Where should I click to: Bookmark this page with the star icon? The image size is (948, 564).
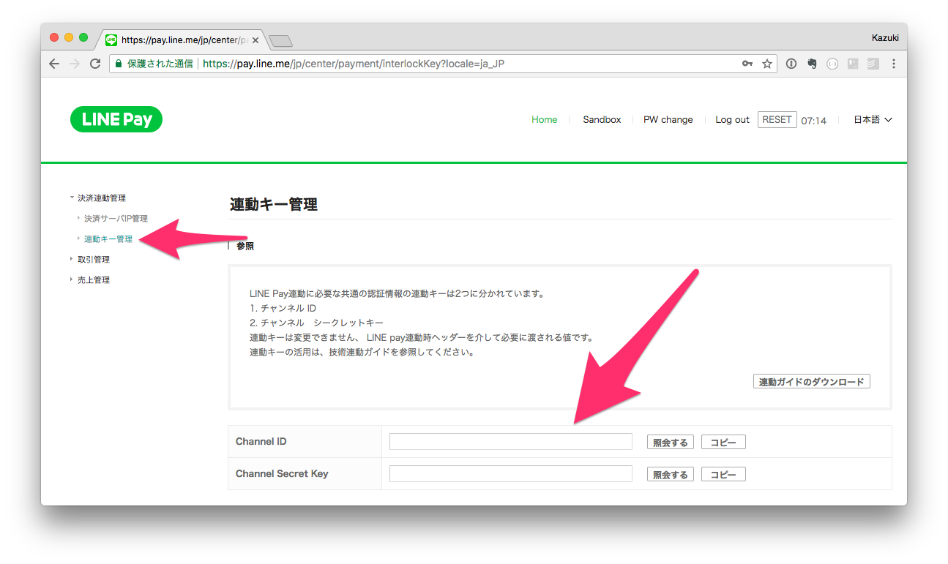pos(767,64)
